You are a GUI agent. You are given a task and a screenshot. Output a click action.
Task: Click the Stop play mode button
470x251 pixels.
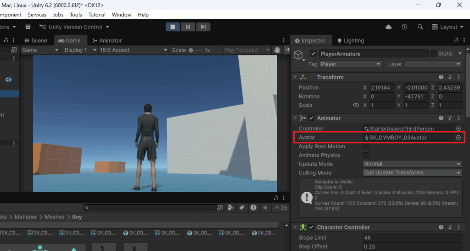(173, 27)
